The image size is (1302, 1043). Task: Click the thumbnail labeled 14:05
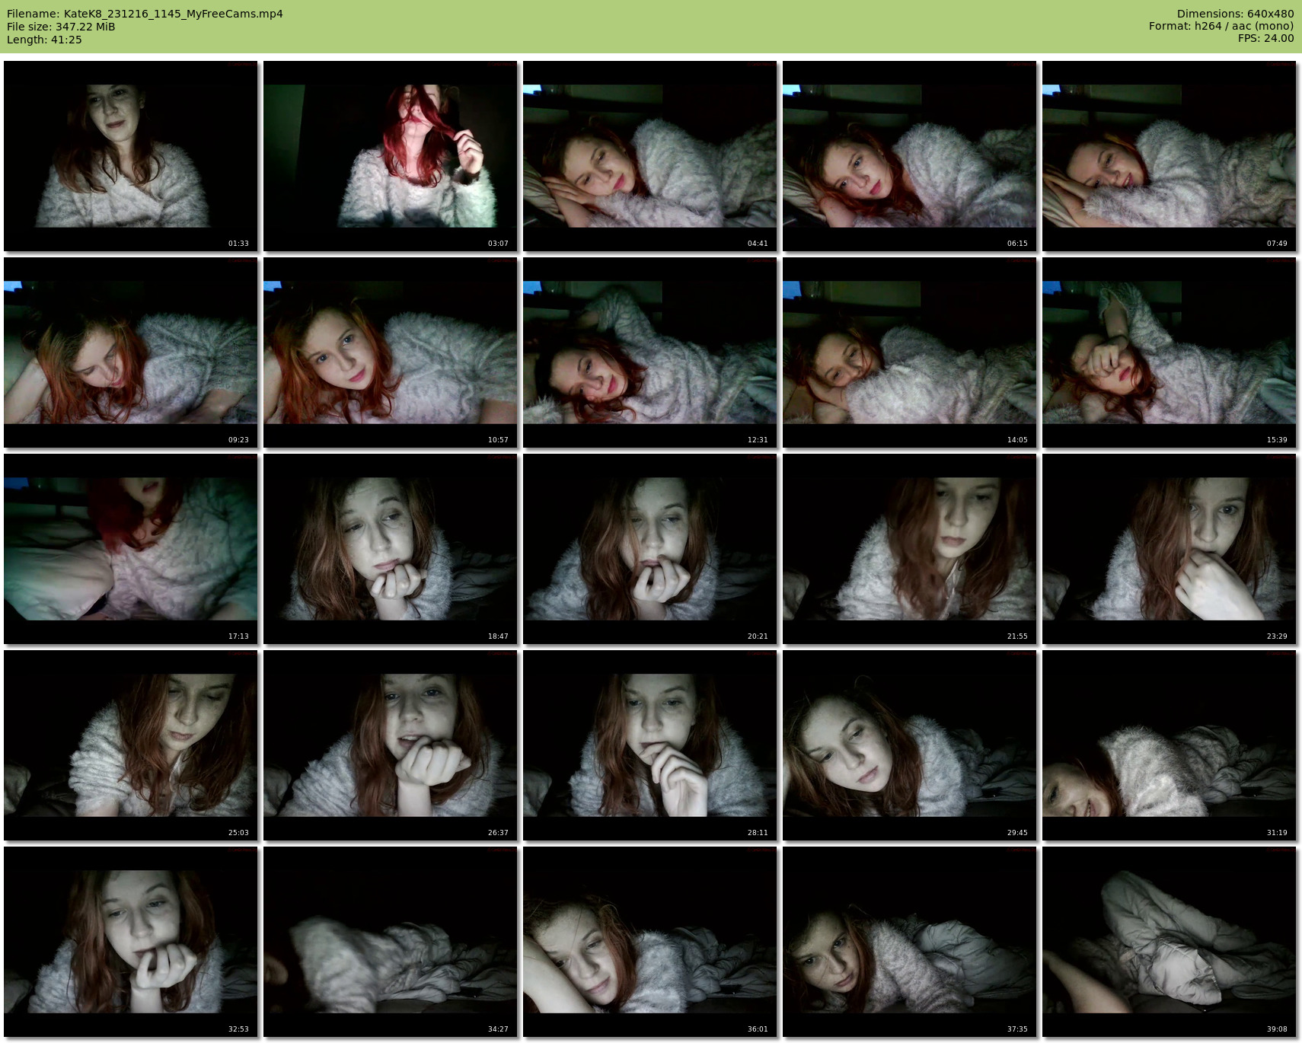click(x=909, y=352)
